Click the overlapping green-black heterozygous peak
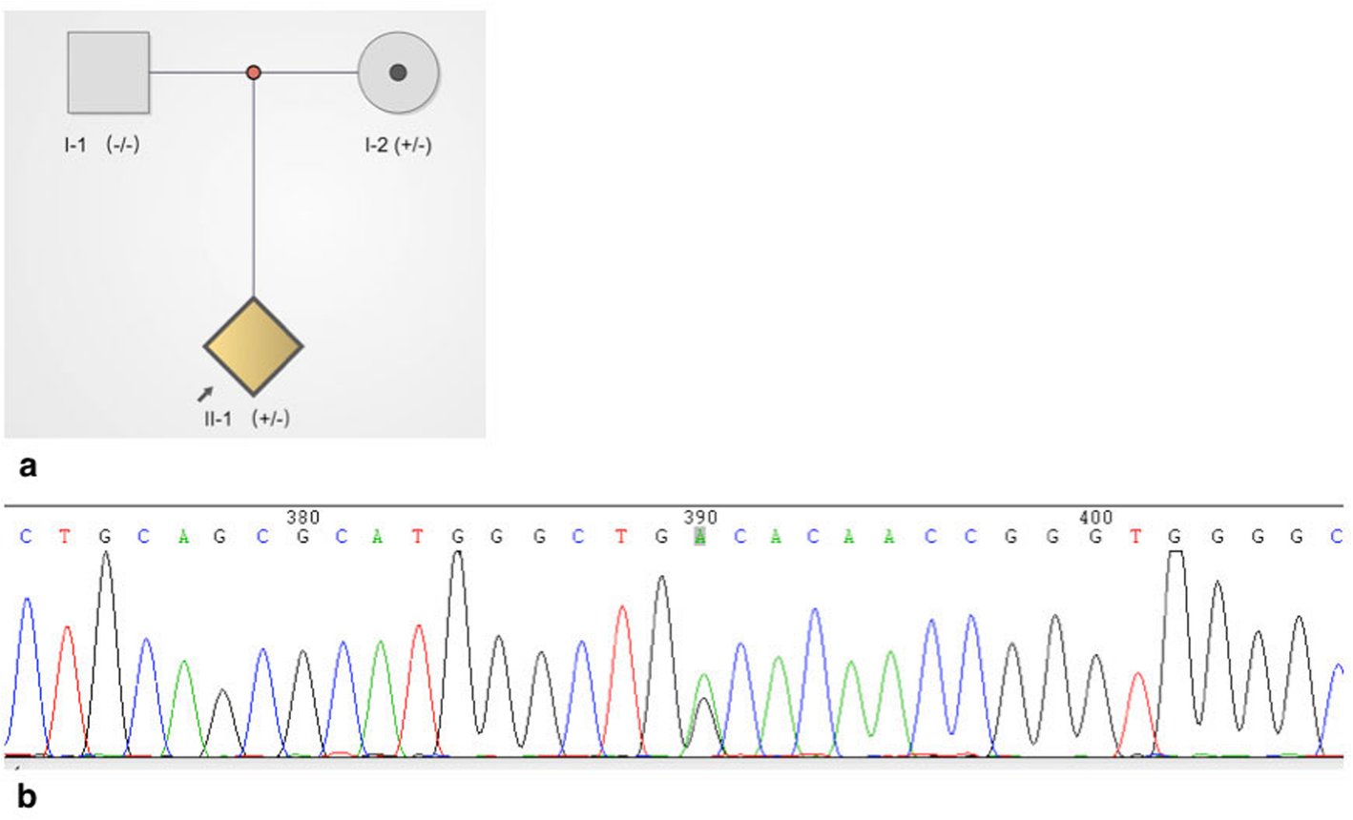Screen dimensions: 1353x820 pyautogui.click(x=703, y=715)
